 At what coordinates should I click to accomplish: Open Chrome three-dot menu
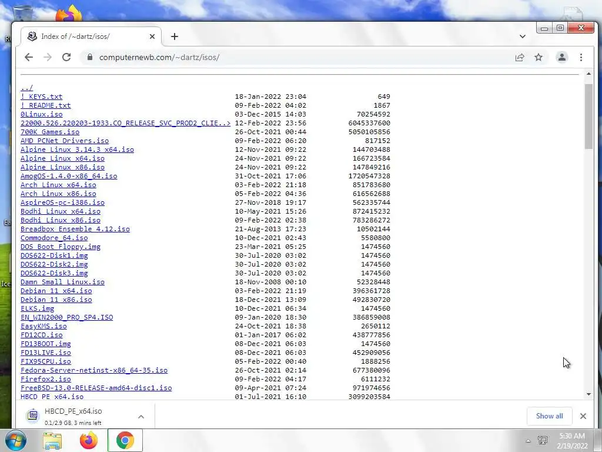click(x=581, y=57)
